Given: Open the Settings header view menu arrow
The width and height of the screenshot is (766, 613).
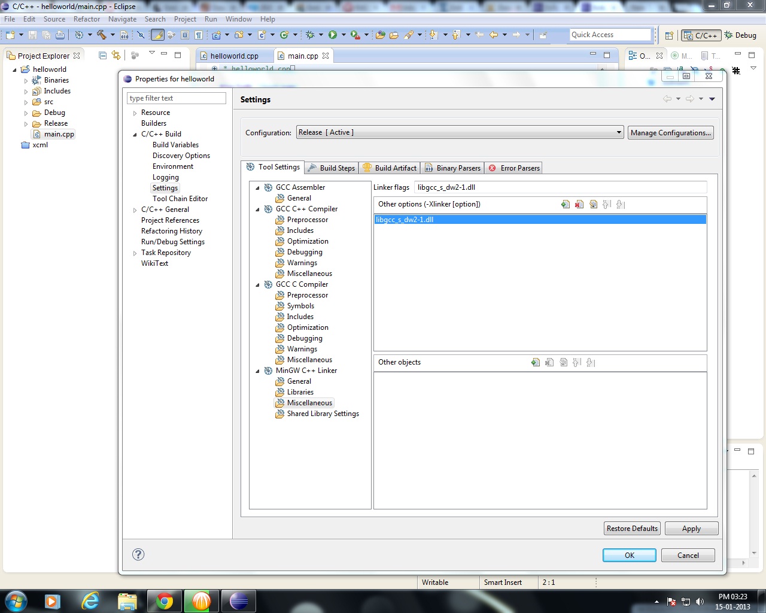Looking at the screenshot, I should pyautogui.click(x=712, y=99).
